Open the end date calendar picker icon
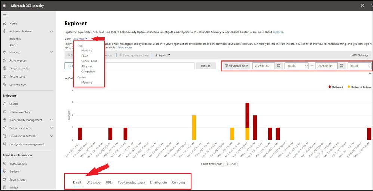Image resolution: width=373 pixels, height=191 pixels. point(342,66)
